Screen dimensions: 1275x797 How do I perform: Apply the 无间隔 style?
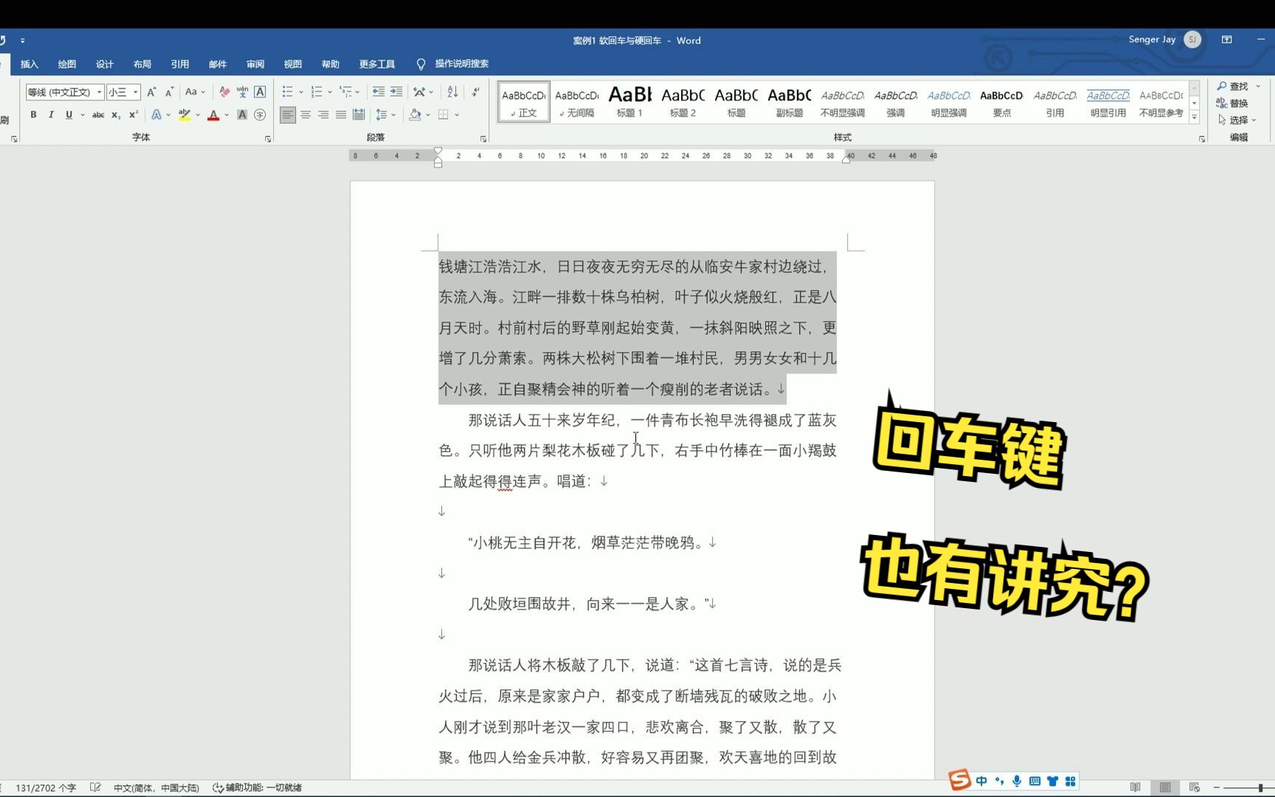point(577,102)
